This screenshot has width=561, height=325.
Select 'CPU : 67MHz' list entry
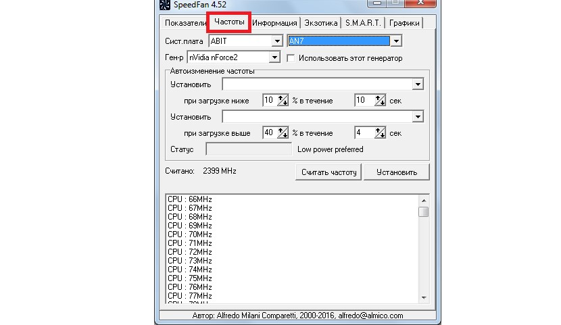[190, 208]
